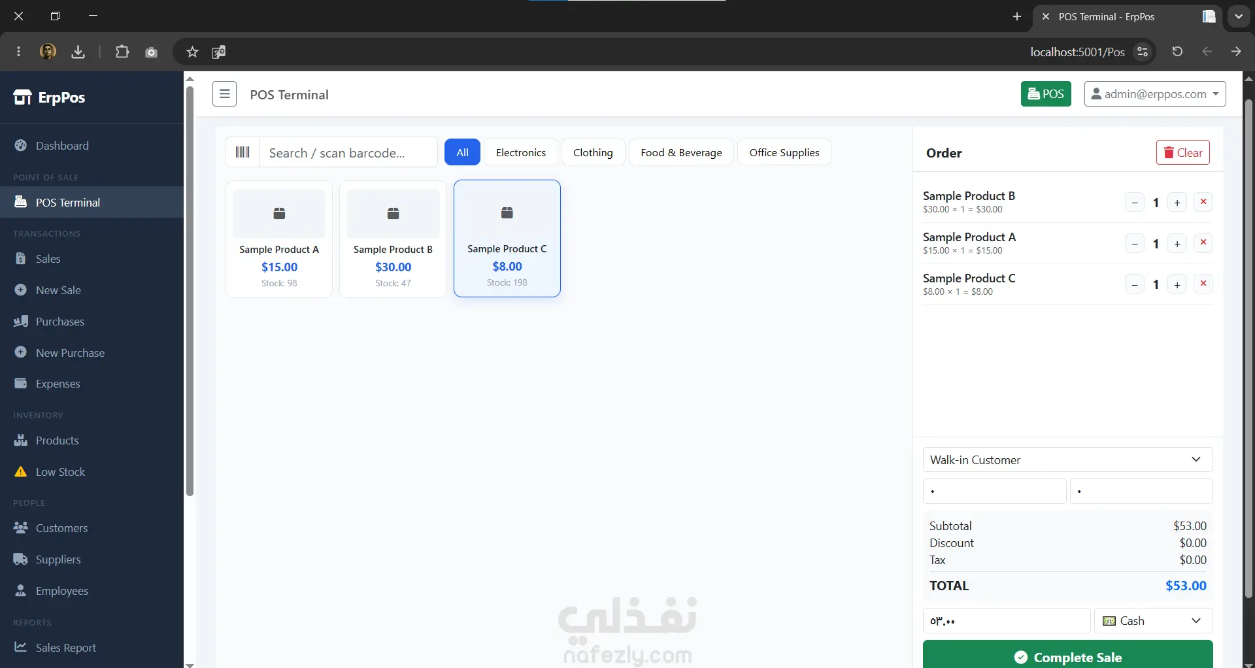Open the Walk-in Customer dropdown

[1067, 459]
